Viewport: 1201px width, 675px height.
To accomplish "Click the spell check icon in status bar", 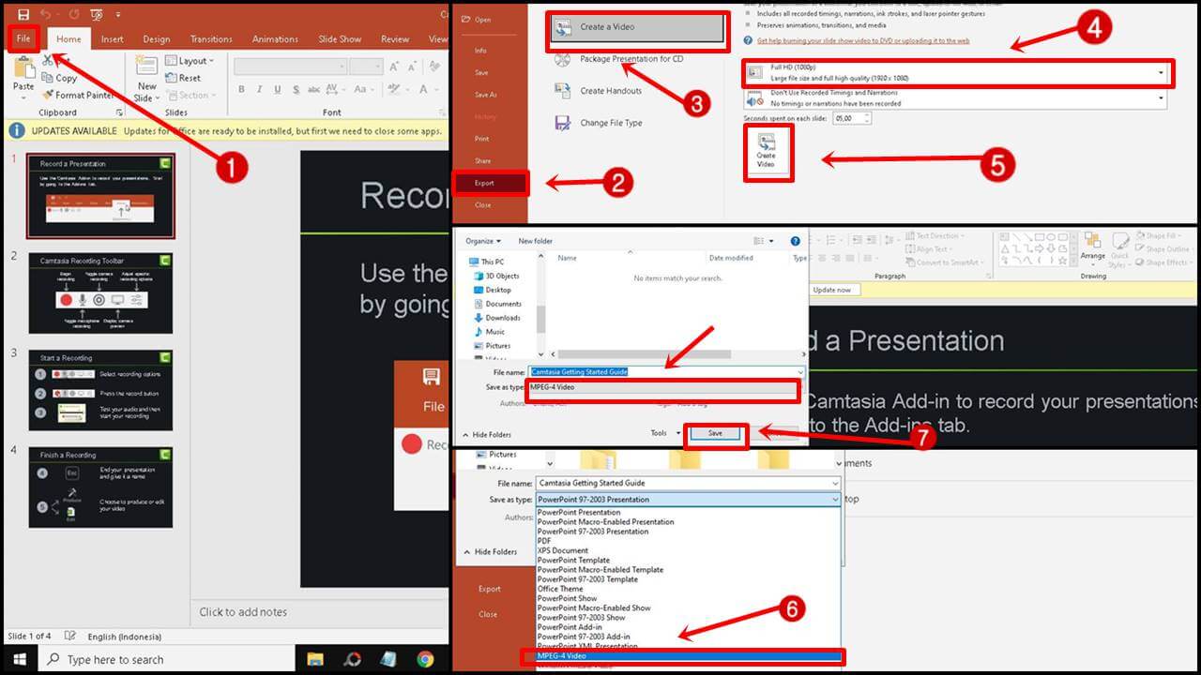I will pyautogui.click(x=69, y=637).
